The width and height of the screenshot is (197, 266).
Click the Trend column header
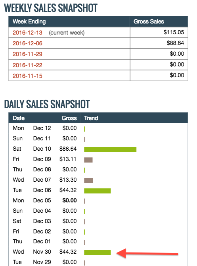click(91, 118)
